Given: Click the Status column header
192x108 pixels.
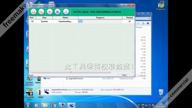Looking at the screenshot, I should point(65,18).
